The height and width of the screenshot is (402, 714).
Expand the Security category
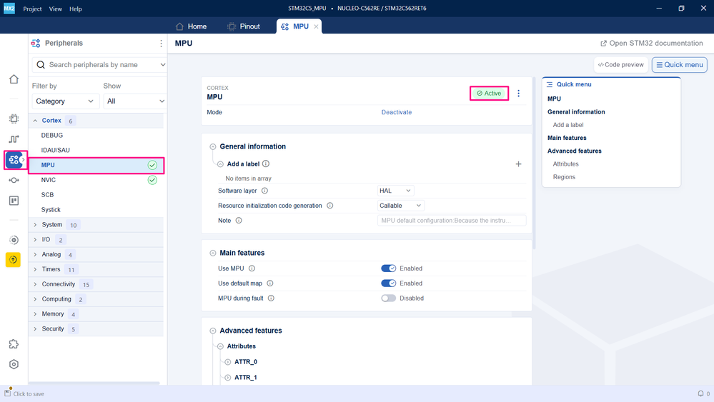(35, 328)
